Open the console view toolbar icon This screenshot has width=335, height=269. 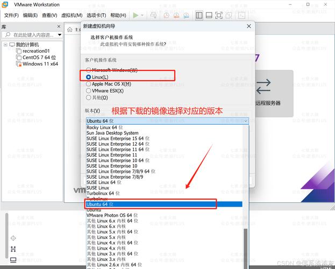click(241, 15)
